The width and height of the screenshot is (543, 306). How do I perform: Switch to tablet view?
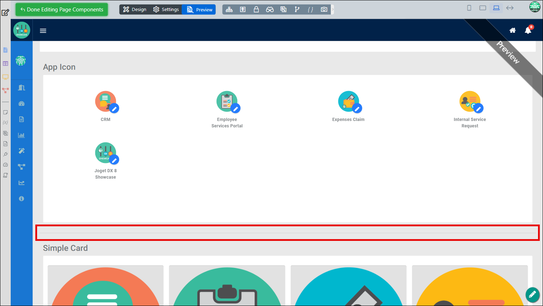coord(483,8)
